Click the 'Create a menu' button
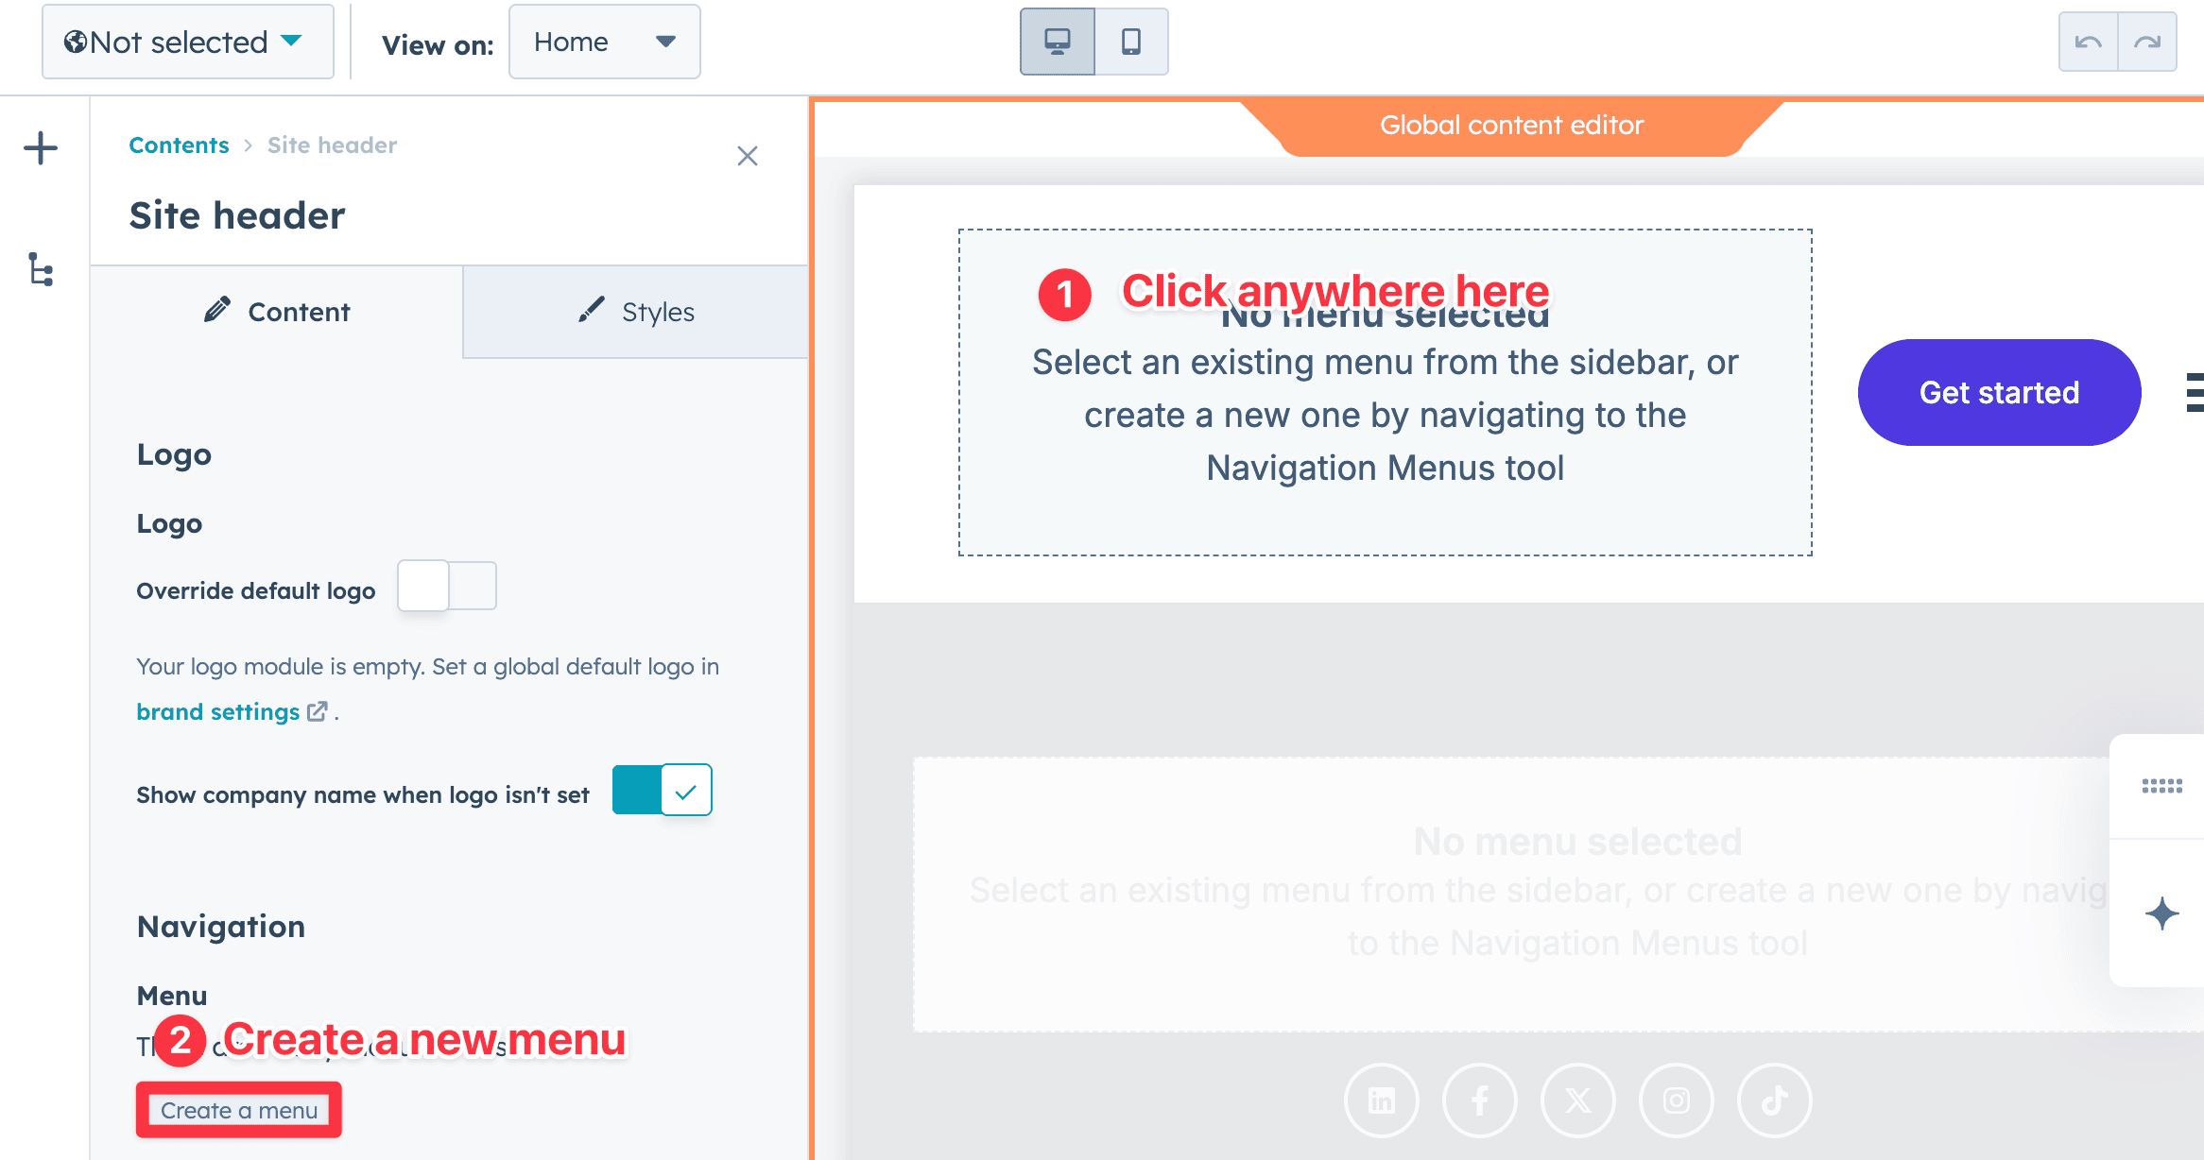The height and width of the screenshot is (1160, 2204). tap(237, 1110)
